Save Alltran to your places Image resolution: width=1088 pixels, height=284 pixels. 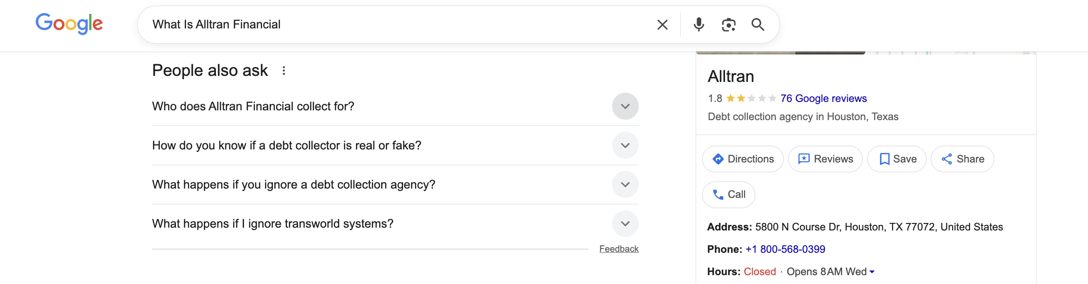[x=897, y=159]
